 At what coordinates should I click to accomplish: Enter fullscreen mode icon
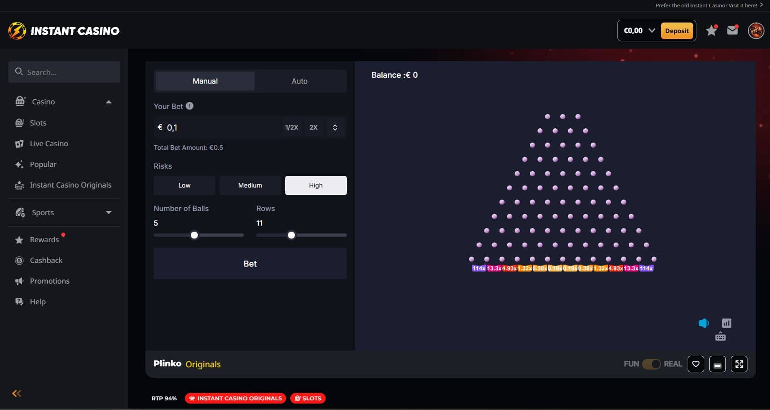point(739,364)
